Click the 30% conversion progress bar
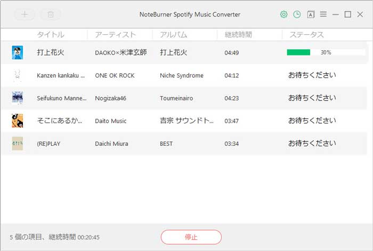373x251 pixels. point(326,52)
